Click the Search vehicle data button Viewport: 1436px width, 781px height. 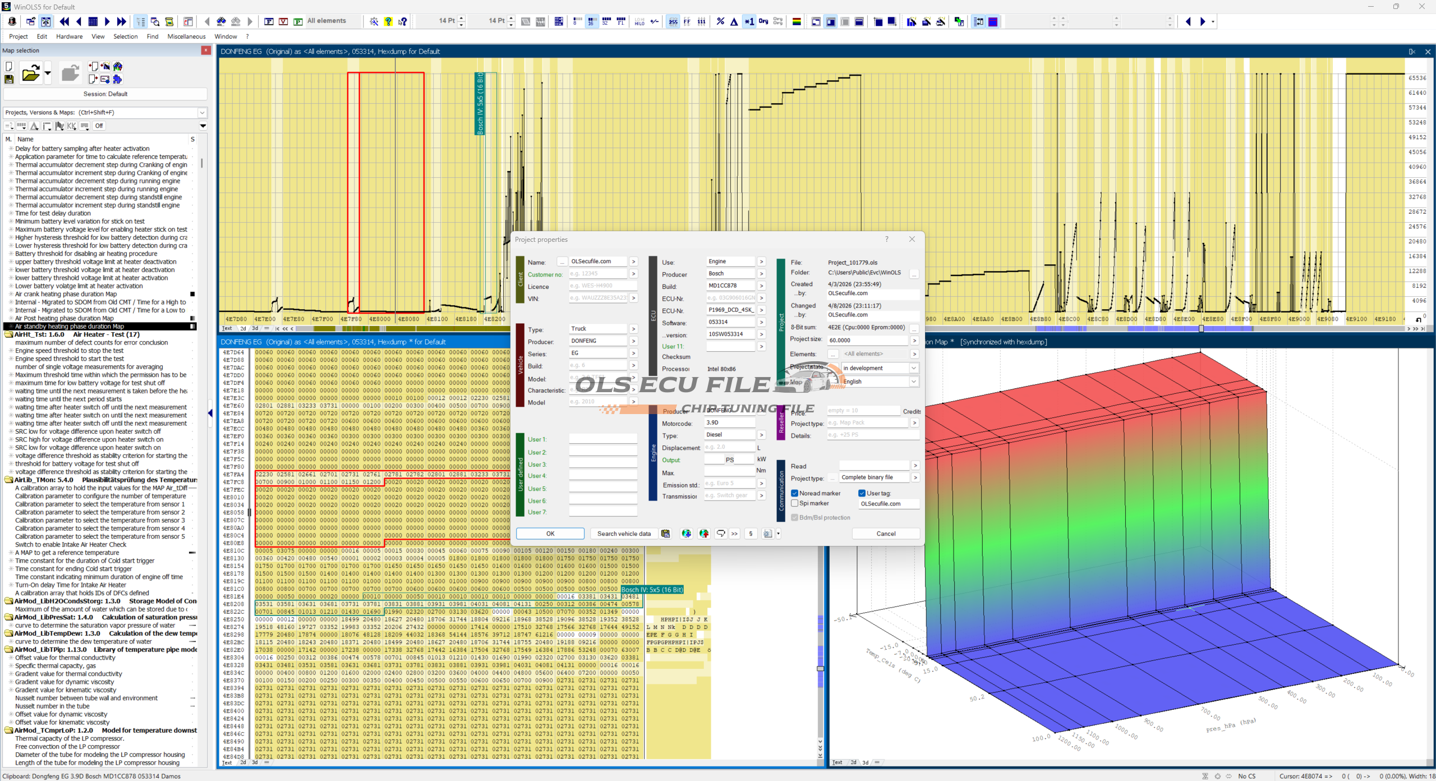(623, 534)
